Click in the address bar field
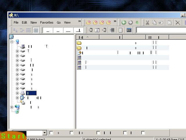Viewport: 186px width, 140px height. point(161,30)
